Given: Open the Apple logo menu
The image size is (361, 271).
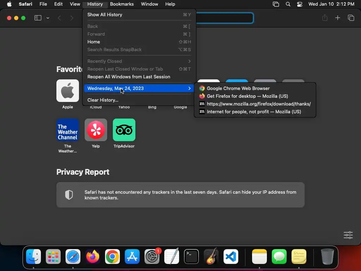Looking at the screenshot, I should 9,4.
